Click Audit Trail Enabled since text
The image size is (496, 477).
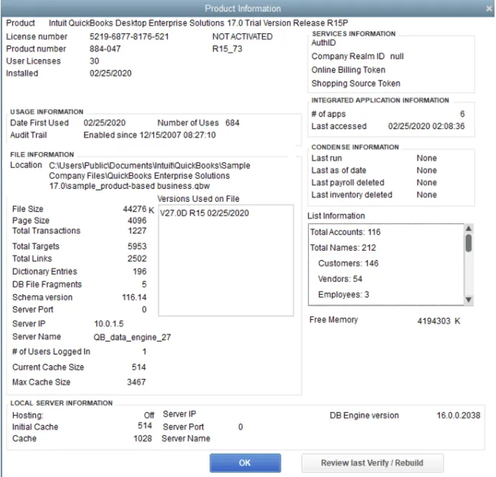click(x=150, y=135)
